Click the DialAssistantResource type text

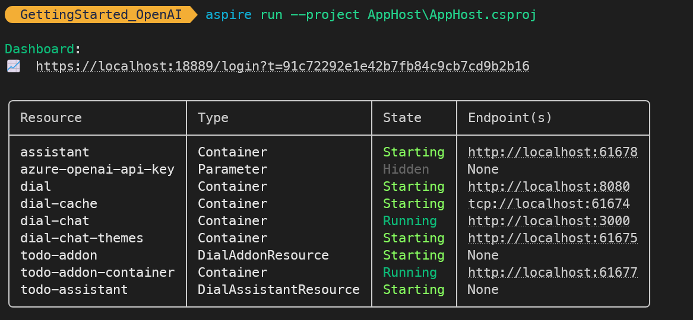click(x=279, y=290)
